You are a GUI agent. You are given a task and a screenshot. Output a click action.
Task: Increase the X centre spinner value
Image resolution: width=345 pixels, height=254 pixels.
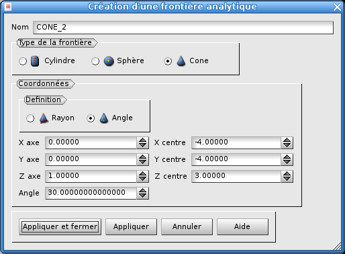(x=287, y=140)
